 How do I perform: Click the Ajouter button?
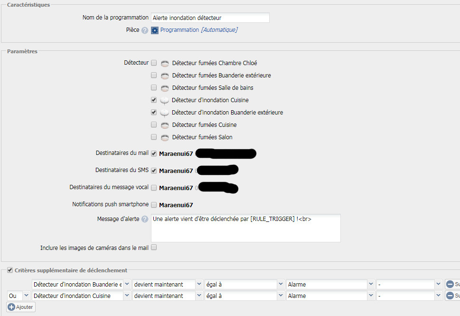[x=21, y=307]
